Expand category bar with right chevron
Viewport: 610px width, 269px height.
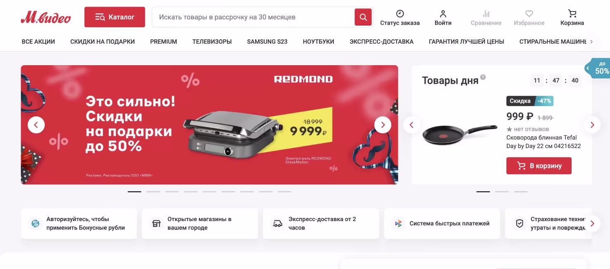(591, 42)
